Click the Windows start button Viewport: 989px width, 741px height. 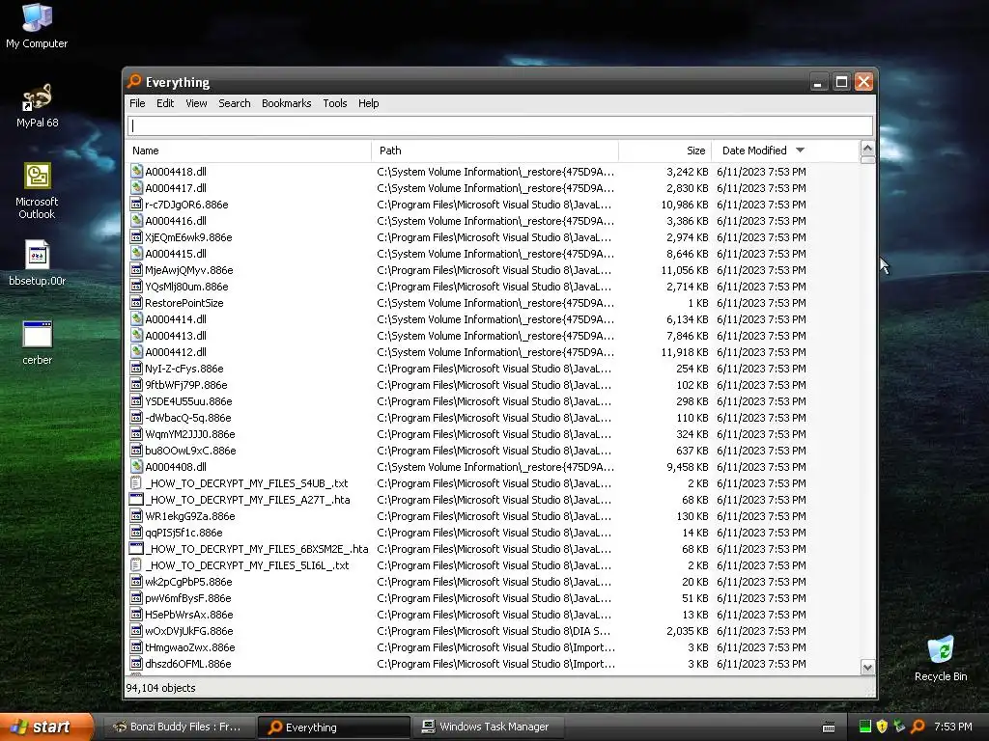tap(46, 727)
